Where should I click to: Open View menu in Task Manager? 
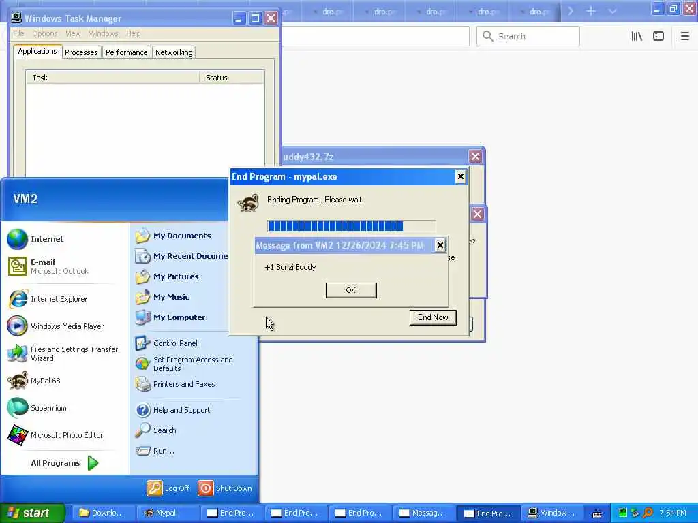[x=73, y=33]
